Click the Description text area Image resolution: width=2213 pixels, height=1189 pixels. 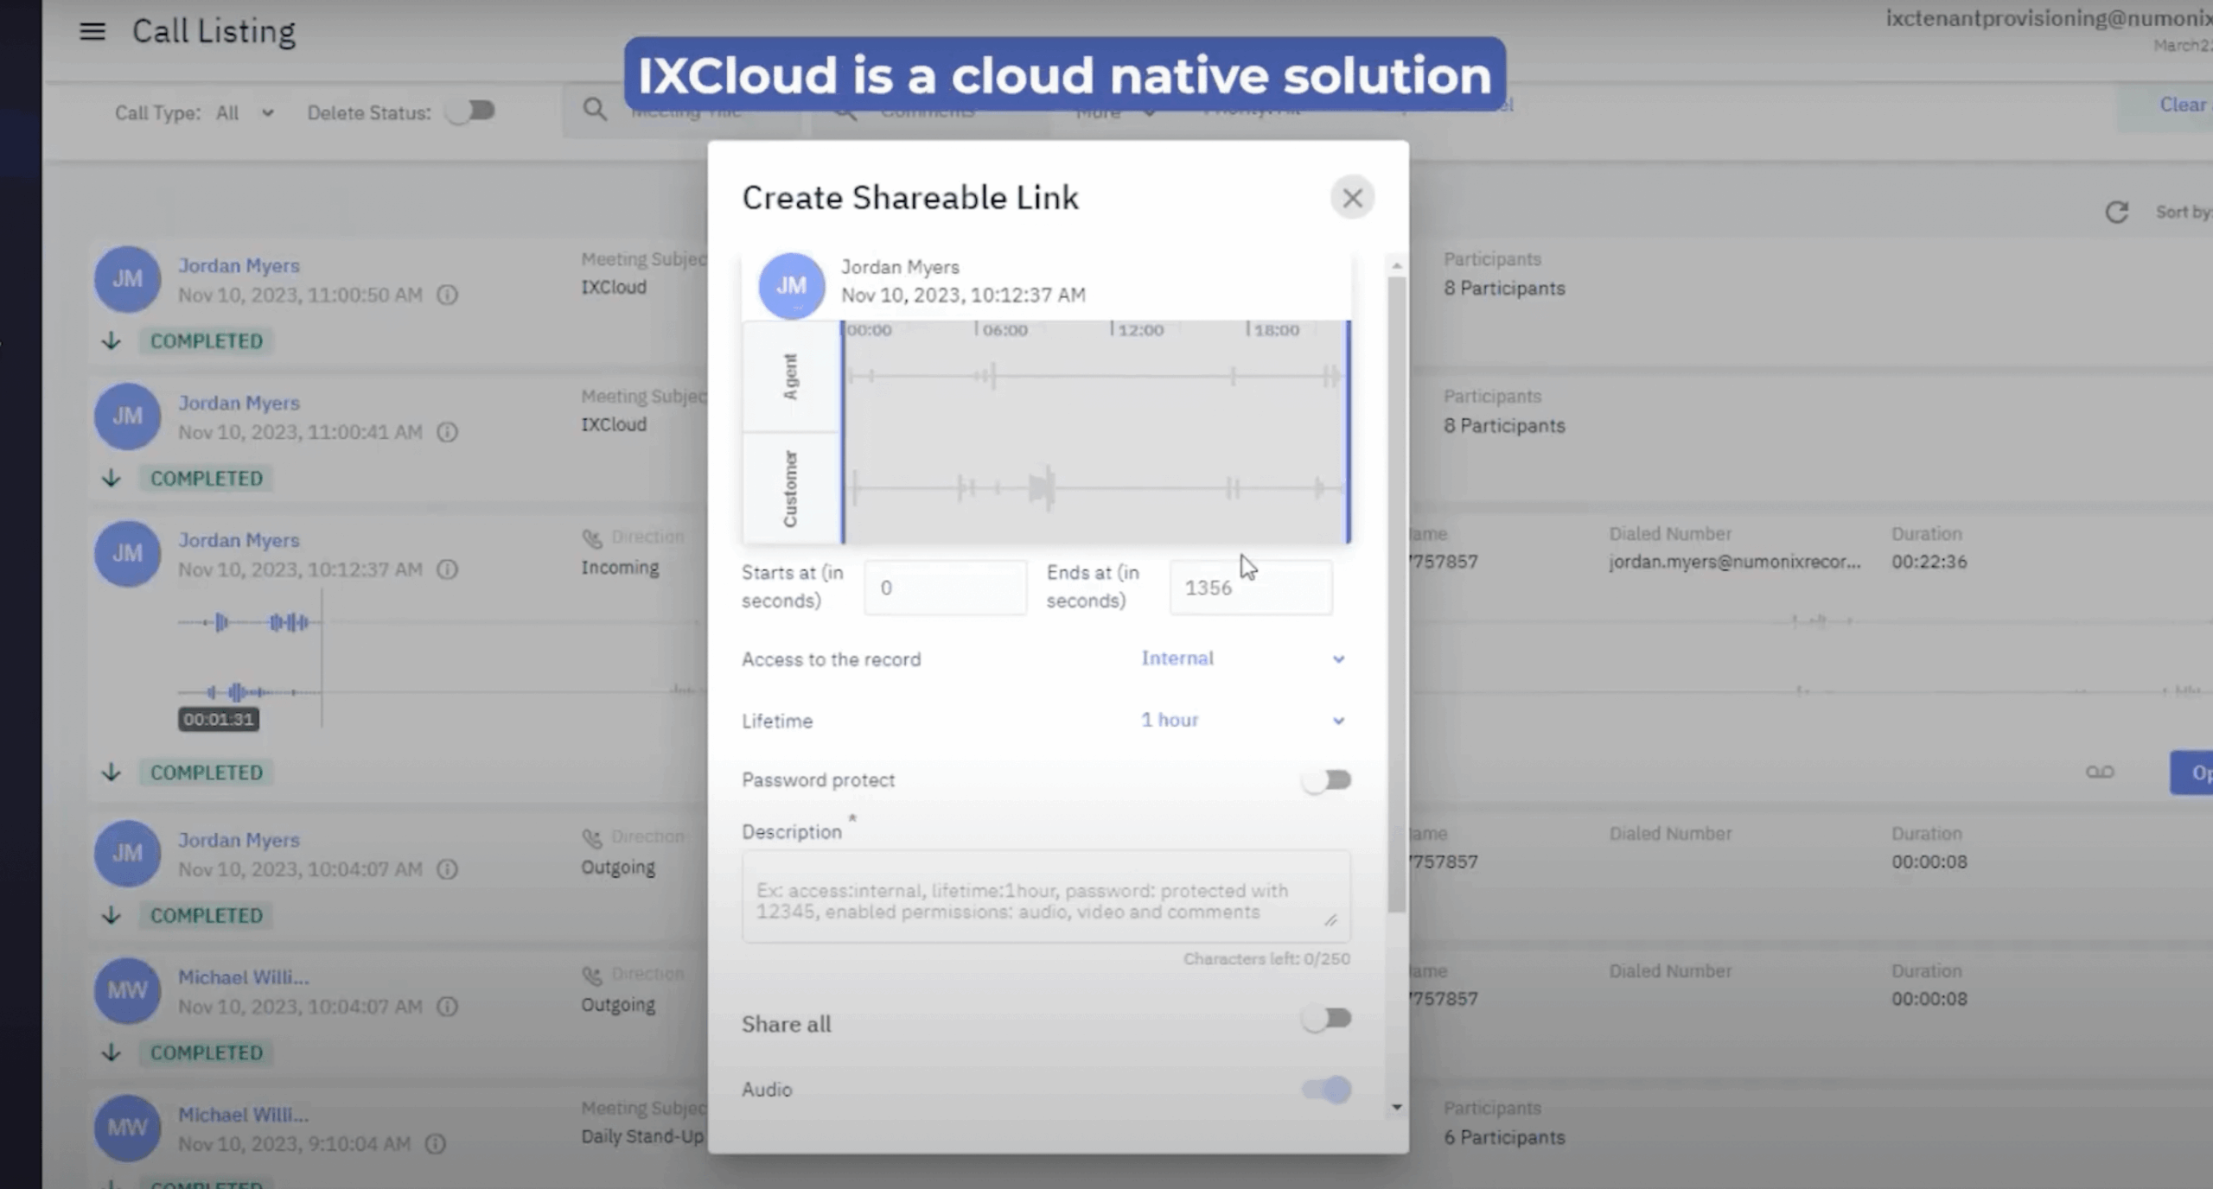point(1045,896)
